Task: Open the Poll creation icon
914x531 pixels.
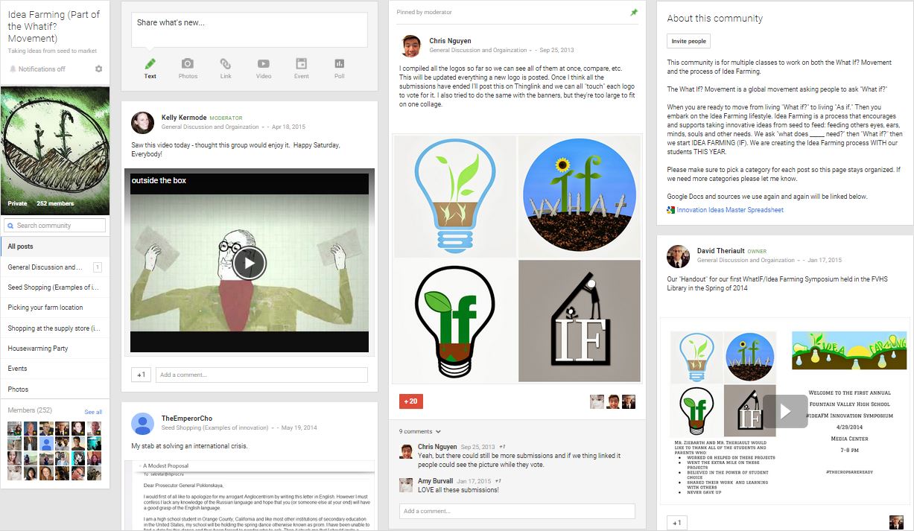Action: [x=340, y=66]
